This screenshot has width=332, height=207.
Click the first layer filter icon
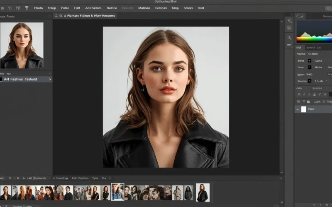298,101
